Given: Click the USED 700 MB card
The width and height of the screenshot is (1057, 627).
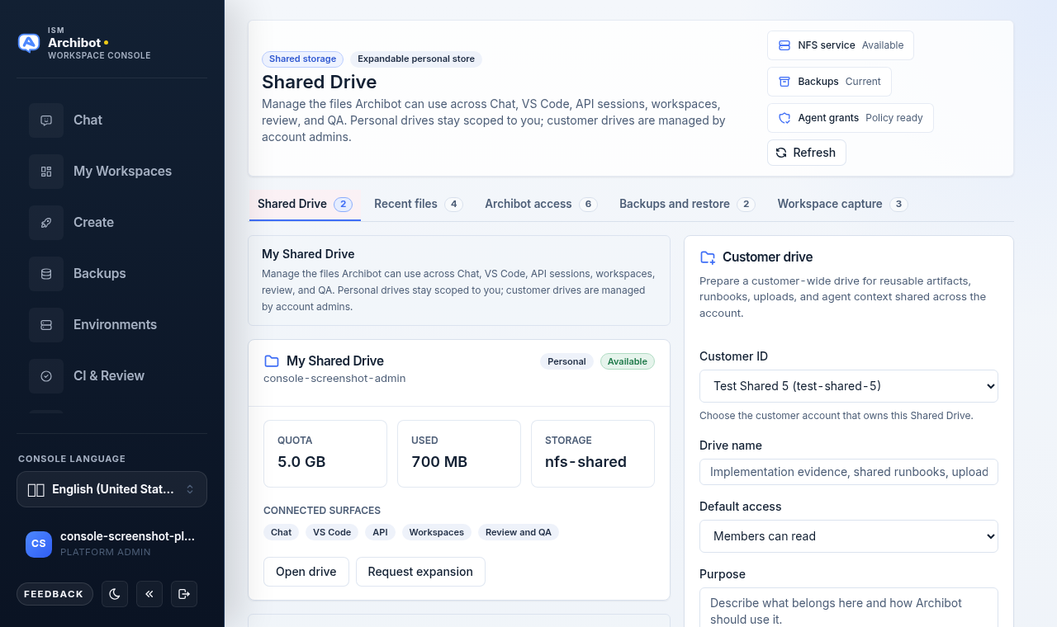Looking at the screenshot, I should (x=459, y=454).
